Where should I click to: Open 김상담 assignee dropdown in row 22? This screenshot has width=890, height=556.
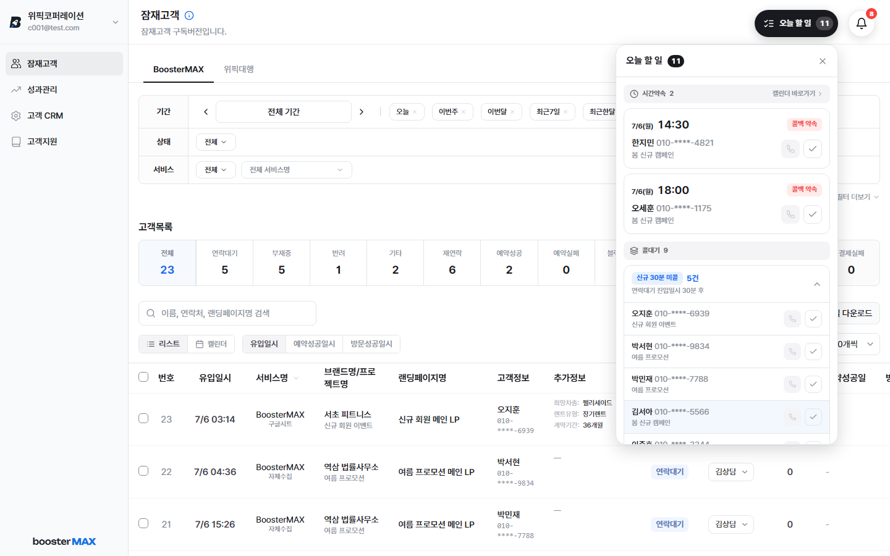(731, 472)
